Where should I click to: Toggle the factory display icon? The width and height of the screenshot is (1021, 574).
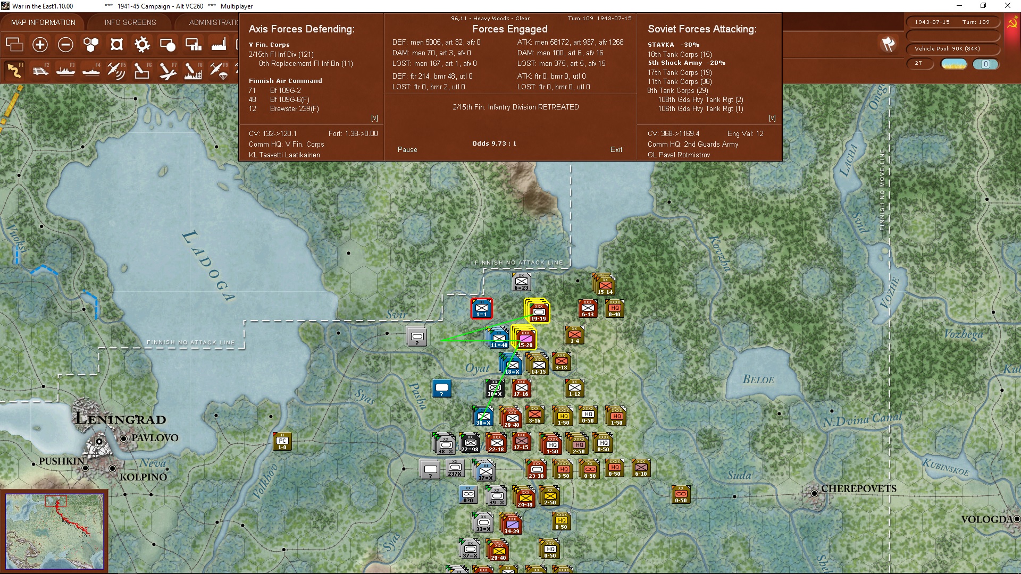point(219,45)
